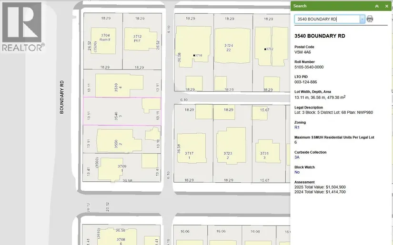
Task: Click the 3704 Rem F parcel
Action: pos(103,38)
